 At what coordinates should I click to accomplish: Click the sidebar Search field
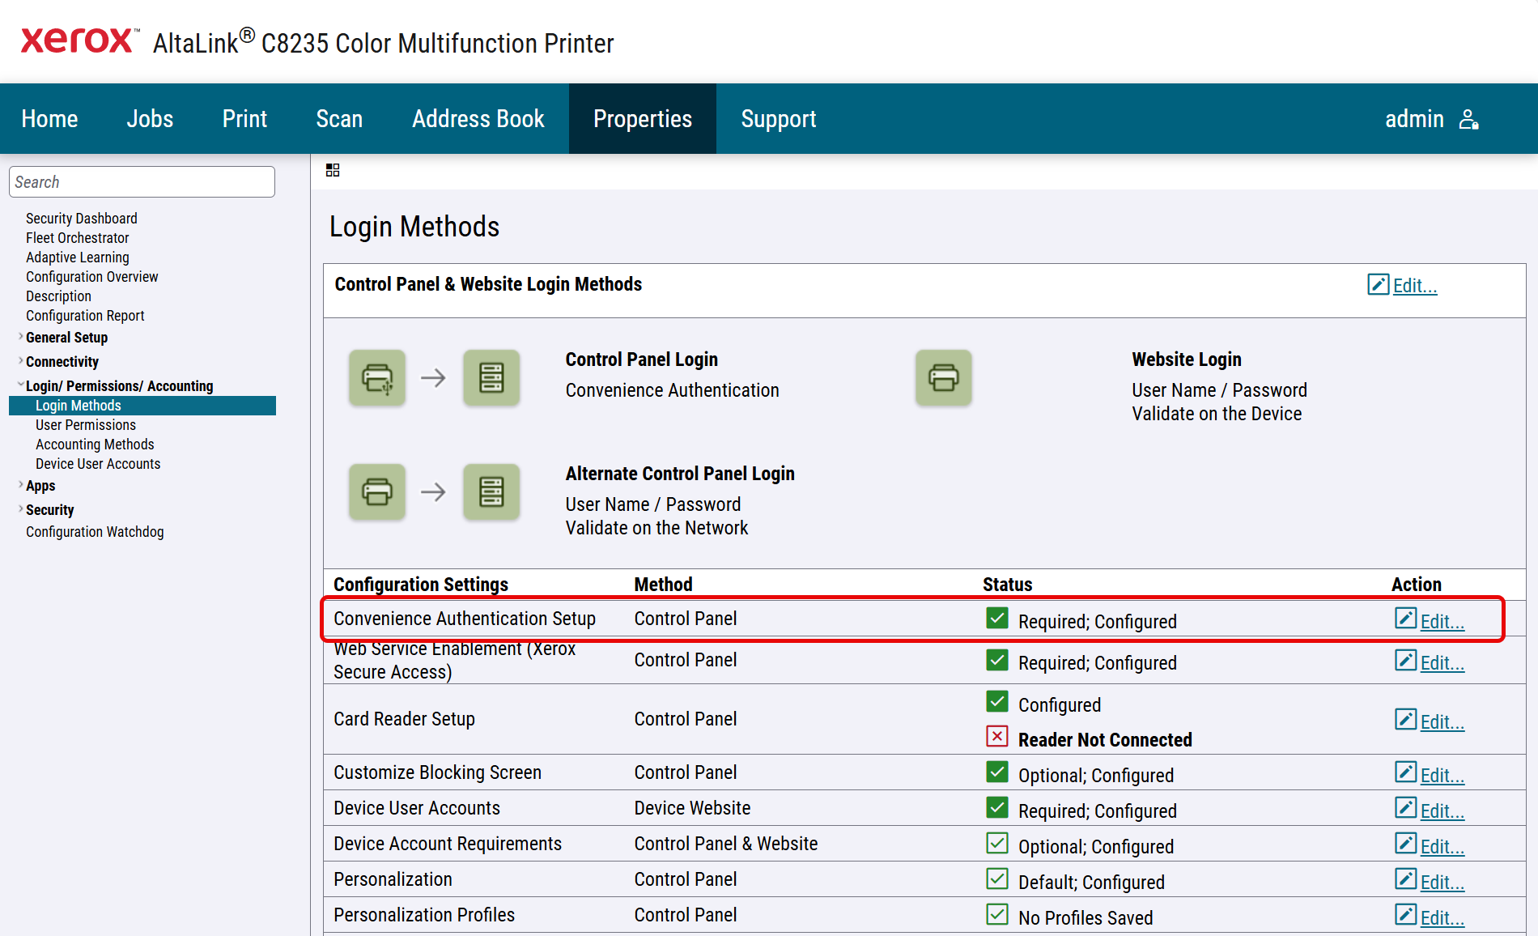pyautogui.click(x=142, y=182)
